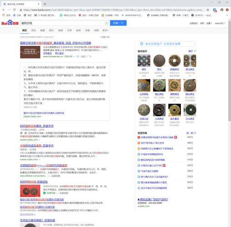Image resolution: width=231 pixels, height=227 pixels.
Task: Open the top-ranked hot search item
Action: coord(157,137)
